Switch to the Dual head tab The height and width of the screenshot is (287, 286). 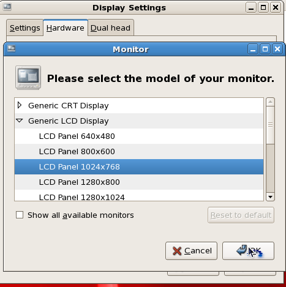tap(110, 28)
